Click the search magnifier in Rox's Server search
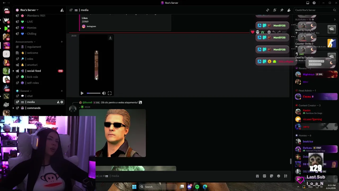 (x=334, y=10)
